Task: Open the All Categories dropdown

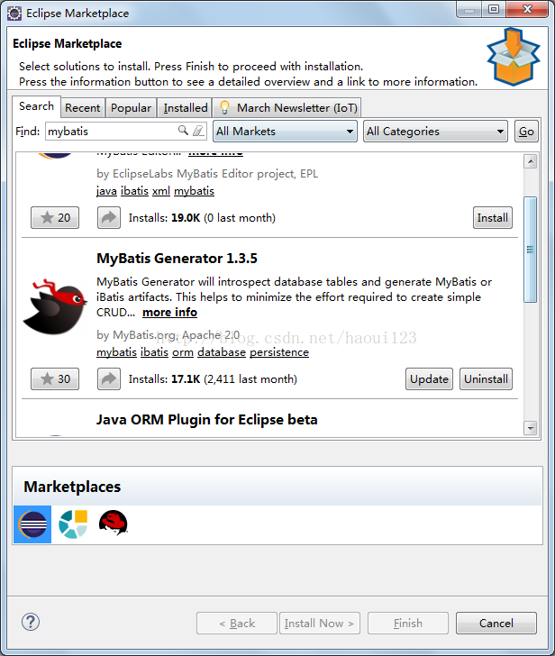Action: [x=435, y=132]
